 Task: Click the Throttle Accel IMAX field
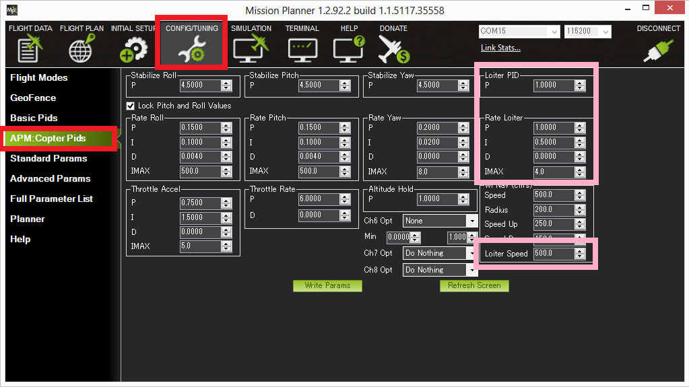pyautogui.click(x=201, y=246)
